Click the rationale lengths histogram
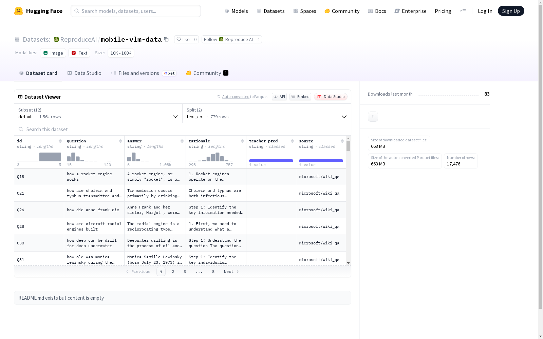This screenshot has width=543, height=339. pos(211,157)
